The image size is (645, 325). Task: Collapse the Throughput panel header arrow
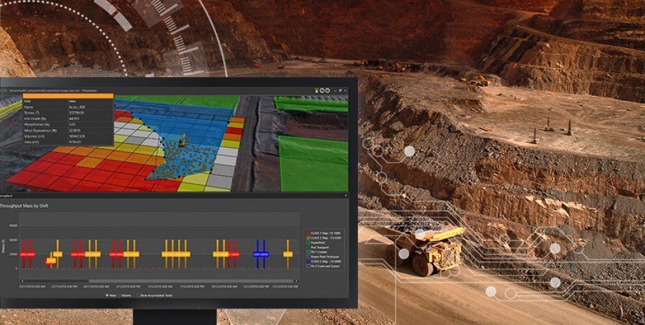pos(346,194)
